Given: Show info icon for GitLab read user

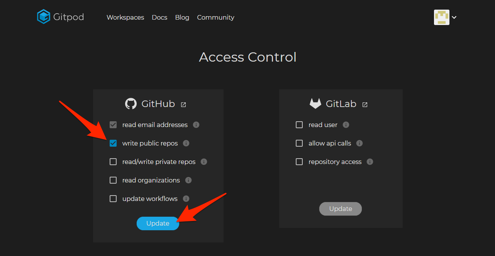Looking at the screenshot, I should pos(346,125).
